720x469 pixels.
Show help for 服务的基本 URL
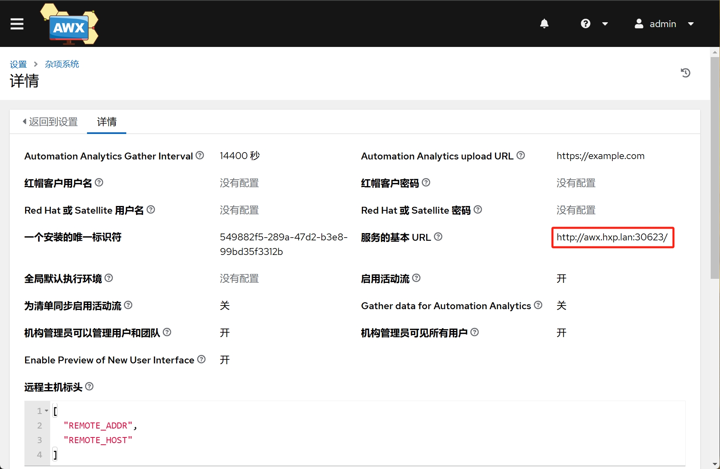(438, 237)
